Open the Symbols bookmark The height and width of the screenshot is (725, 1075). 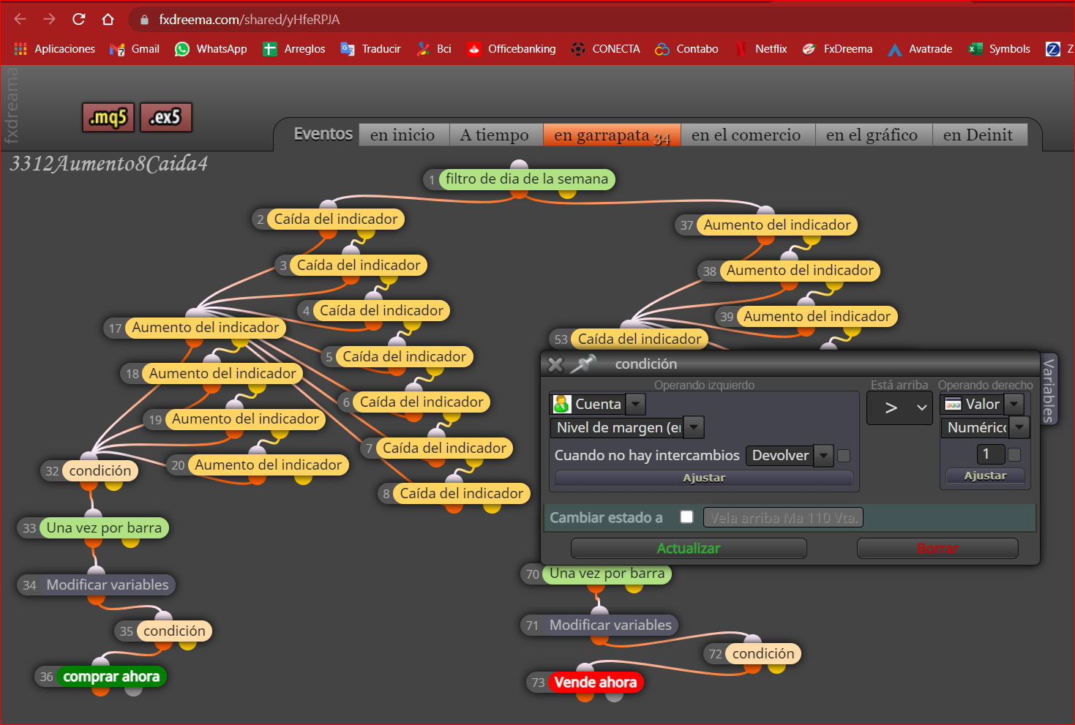tap(999, 49)
